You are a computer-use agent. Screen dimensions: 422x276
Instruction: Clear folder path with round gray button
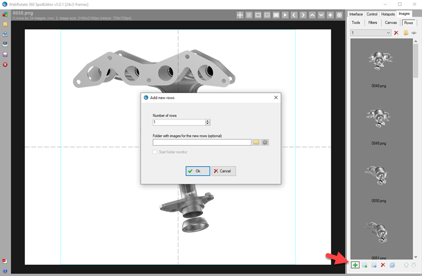click(265, 143)
